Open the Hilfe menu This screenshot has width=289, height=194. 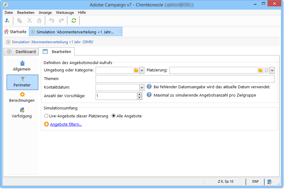pos(82,13)
